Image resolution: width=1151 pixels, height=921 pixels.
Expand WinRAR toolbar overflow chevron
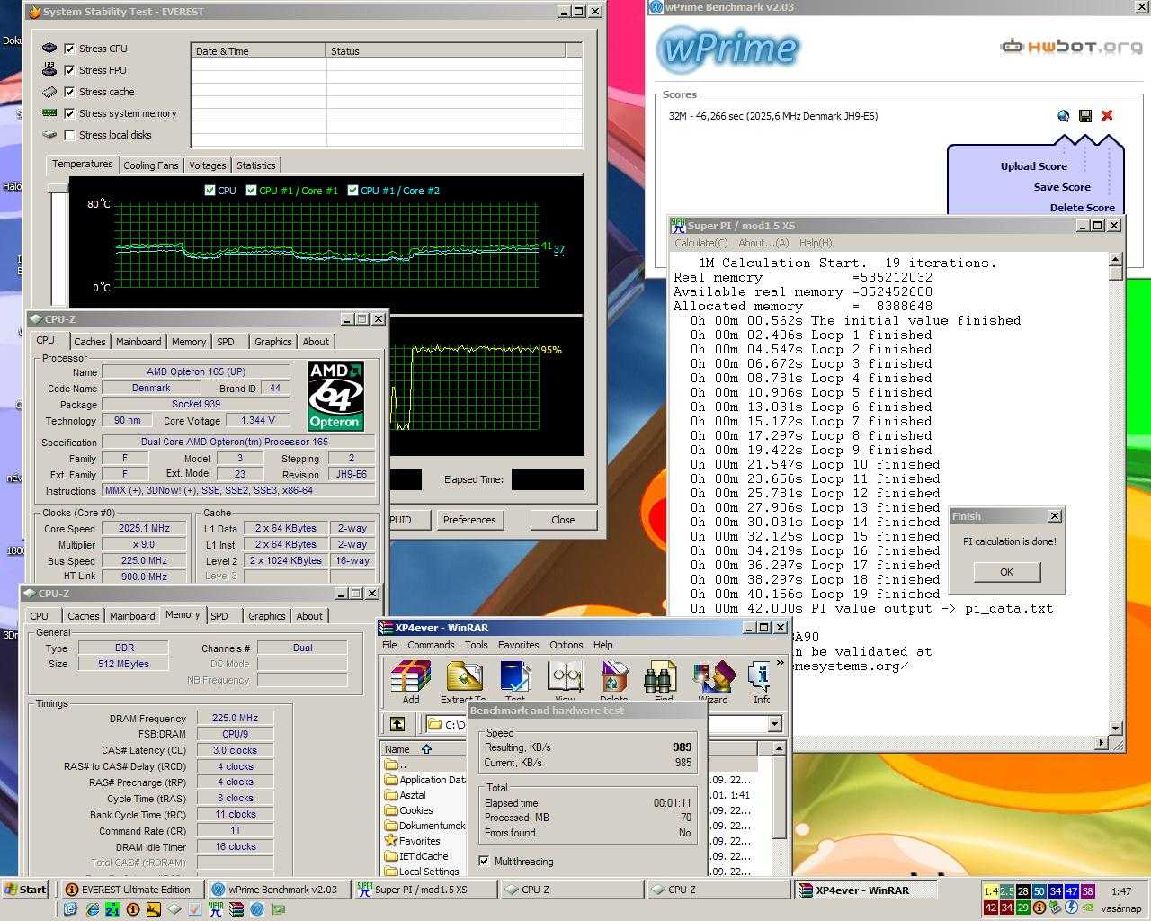pyautogui.click(x=780, y=664)
